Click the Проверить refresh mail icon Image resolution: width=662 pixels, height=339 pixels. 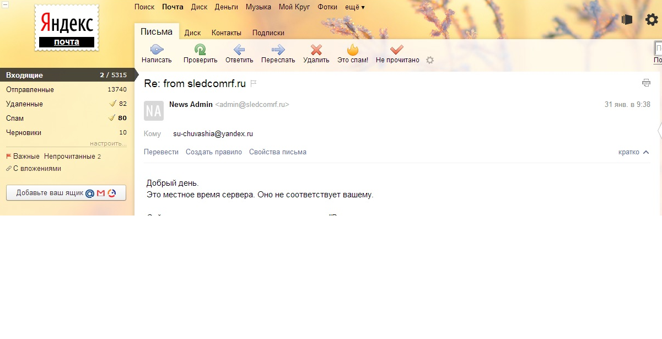click(x=200, y=50)
